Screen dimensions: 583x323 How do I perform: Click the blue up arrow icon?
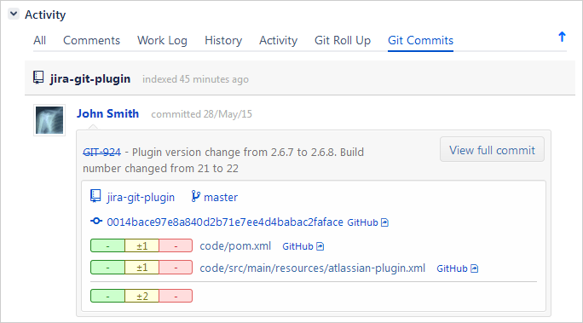pos(562,37)
